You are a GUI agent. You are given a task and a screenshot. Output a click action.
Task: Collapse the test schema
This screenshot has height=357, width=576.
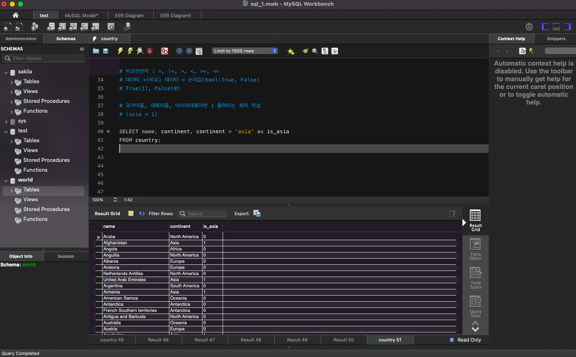(6, 131)
